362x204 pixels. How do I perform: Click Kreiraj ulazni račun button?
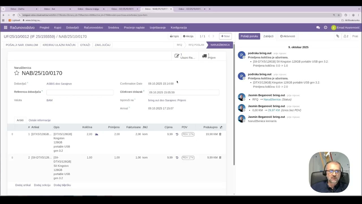59,45
